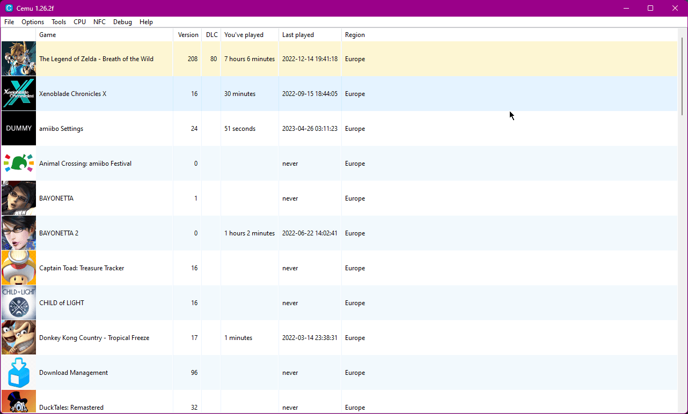Open the File menu
The height and width of the screenshot is (414, 688).
[x=9, y=22]
